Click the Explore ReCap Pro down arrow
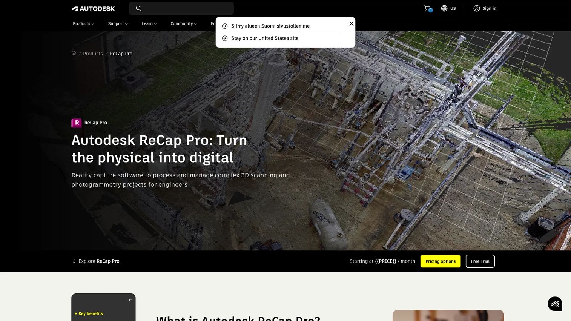The height and width of the screenshot is (321, 571). point(74,261)
